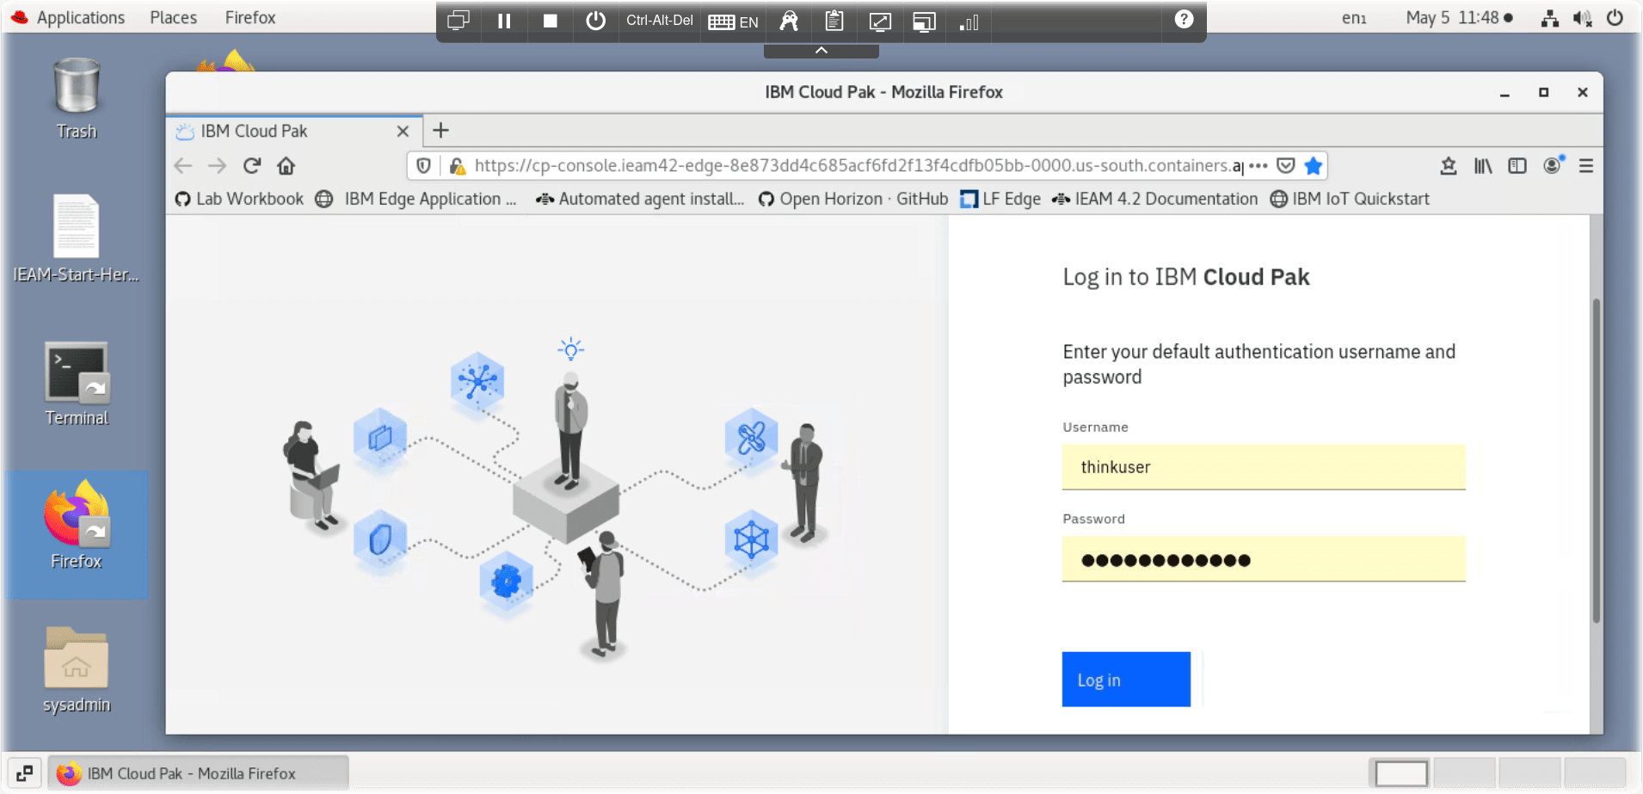Open the IBM Edge Application bookmark
This screenshot has width=1643, height=794.
pyautogui.click(x=416, y=199)
